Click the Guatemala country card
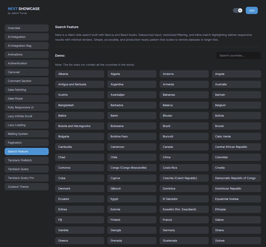Image resolution: width=266 pixels, height=247 pixels. (184, 241)
